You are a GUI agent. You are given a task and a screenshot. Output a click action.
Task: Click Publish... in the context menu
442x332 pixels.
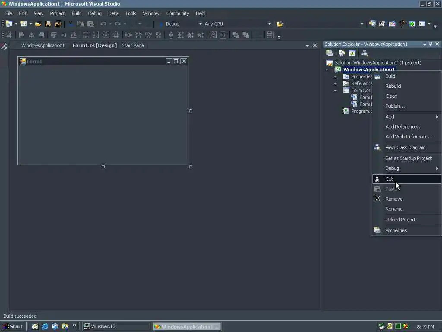tap(407, 106)
